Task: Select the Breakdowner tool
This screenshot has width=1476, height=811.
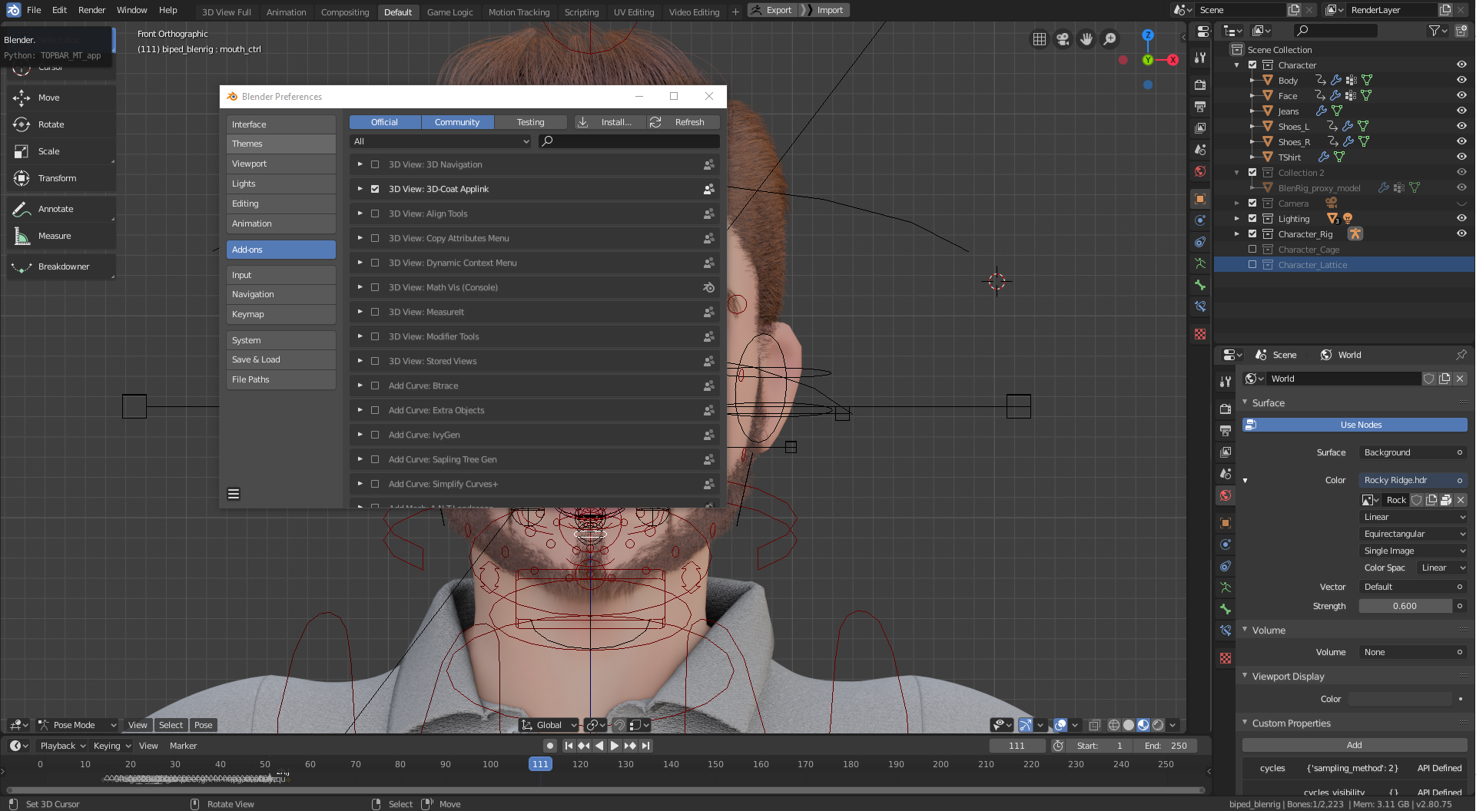Action: point(61,266)
